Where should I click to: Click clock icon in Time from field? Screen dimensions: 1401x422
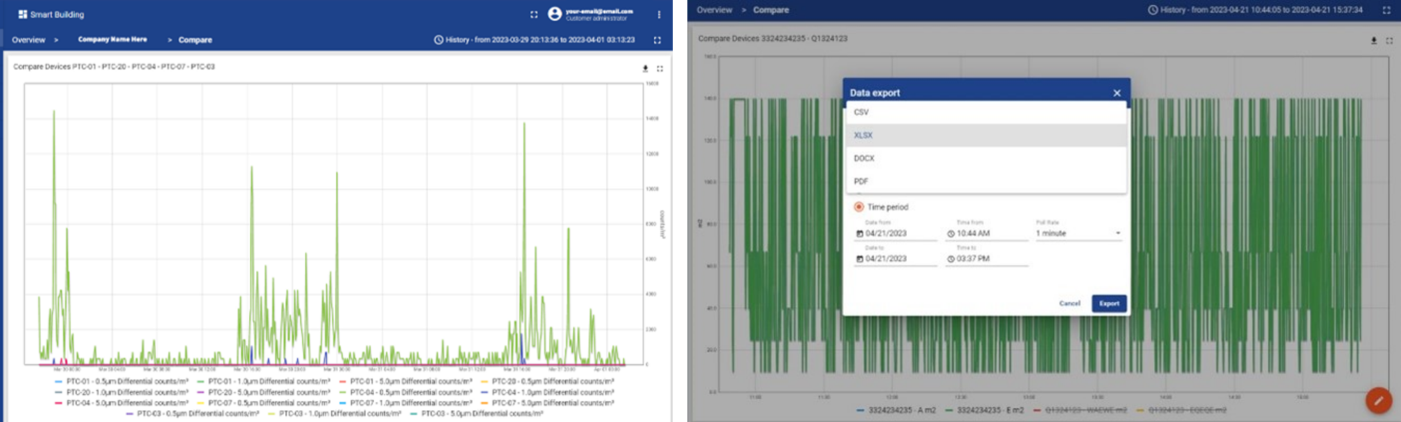951,234
